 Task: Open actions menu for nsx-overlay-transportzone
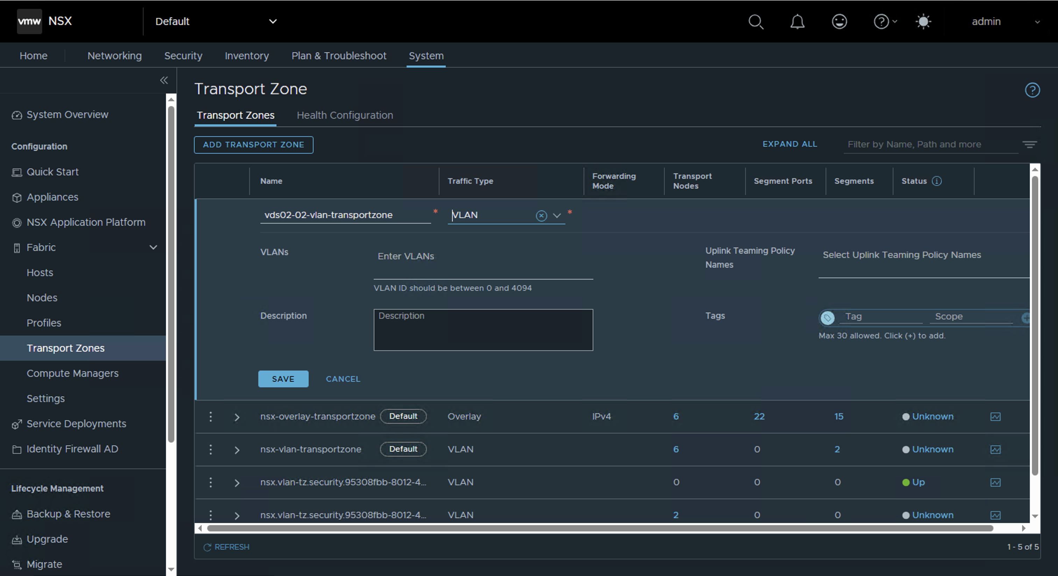point(211,416)
